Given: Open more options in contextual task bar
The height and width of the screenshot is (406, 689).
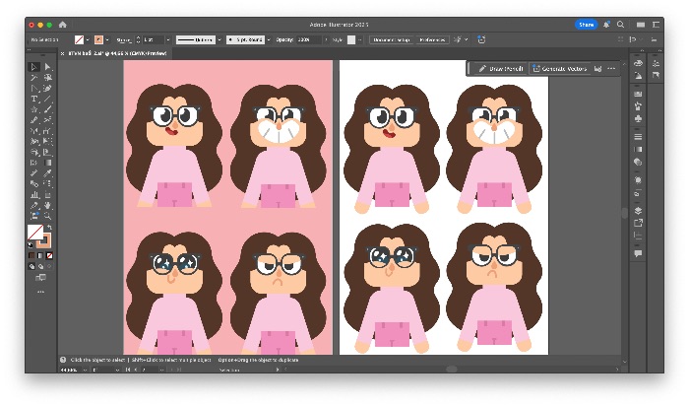Looking at the screenshot, I should 611,69.
